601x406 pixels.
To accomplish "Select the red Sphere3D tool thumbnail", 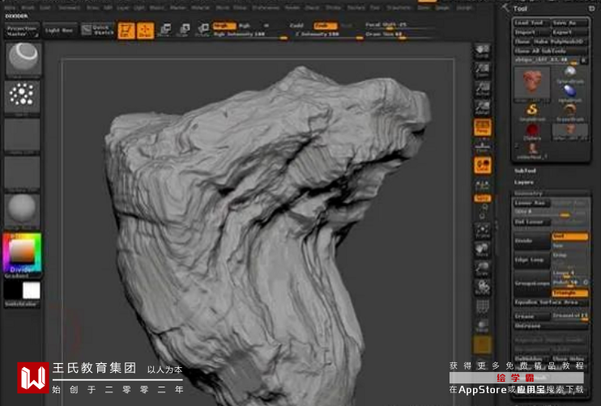I will tap(532, 132).
